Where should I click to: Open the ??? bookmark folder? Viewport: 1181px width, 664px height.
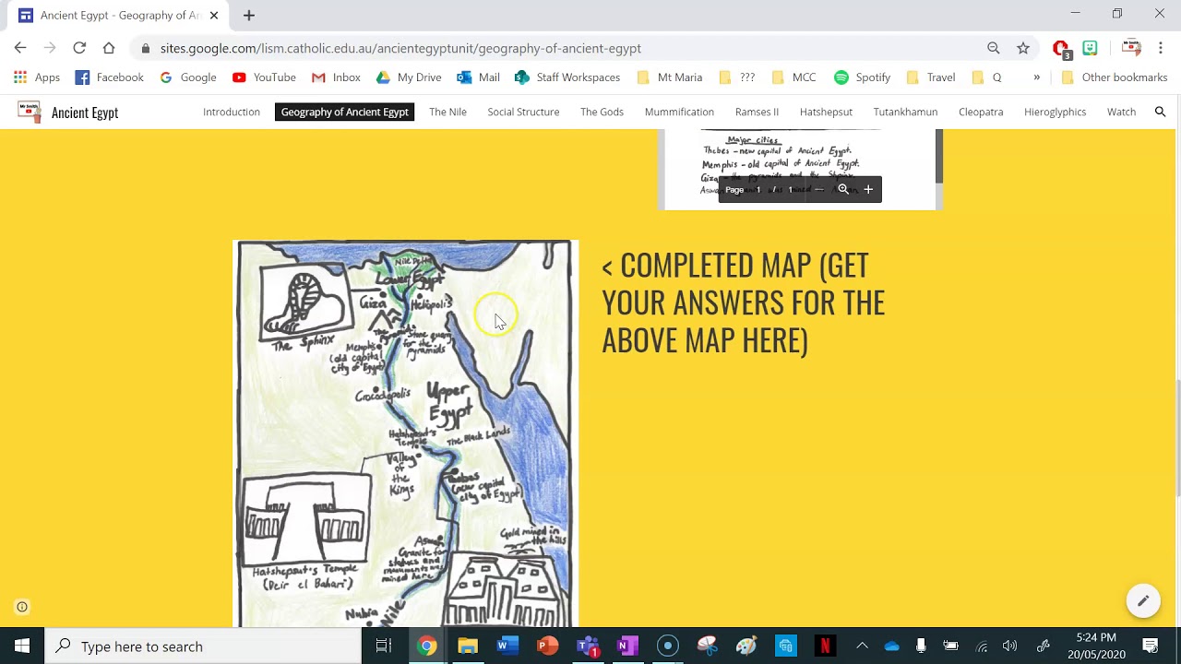(737, 77)
